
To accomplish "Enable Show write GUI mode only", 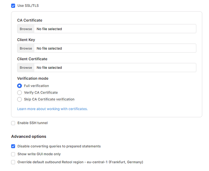I will tap(13, 154).
